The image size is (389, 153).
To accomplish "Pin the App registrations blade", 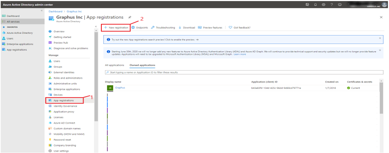I will point(129,17).
